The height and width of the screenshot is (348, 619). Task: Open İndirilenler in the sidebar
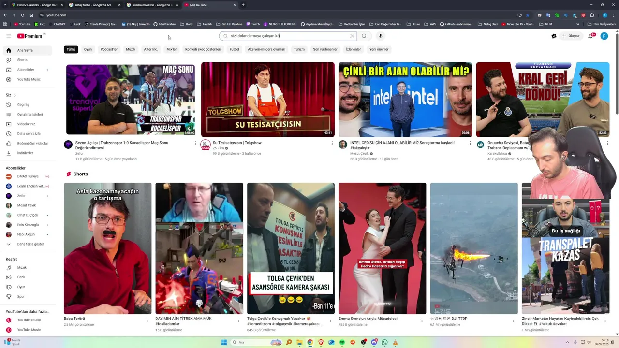point(28,153)
